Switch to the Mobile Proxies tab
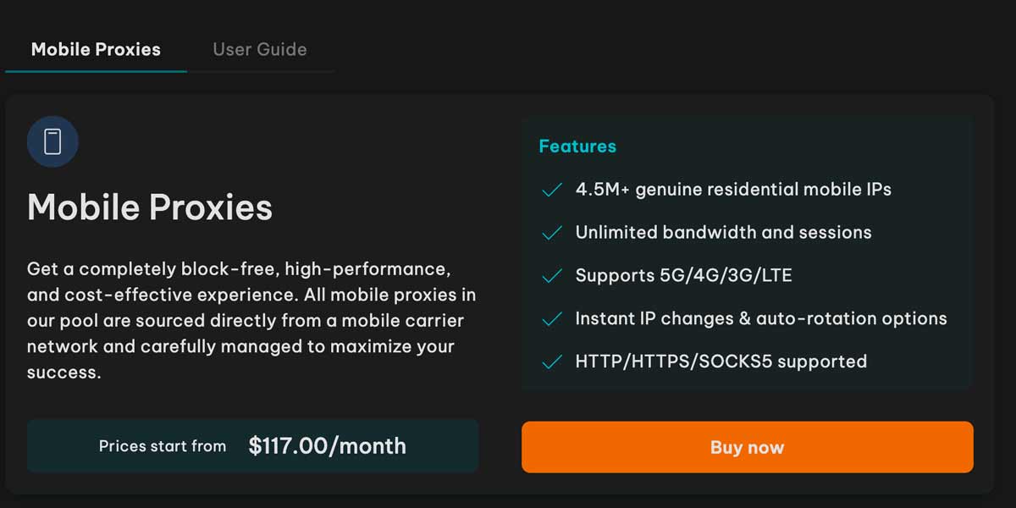 click(x=96, y=49)
